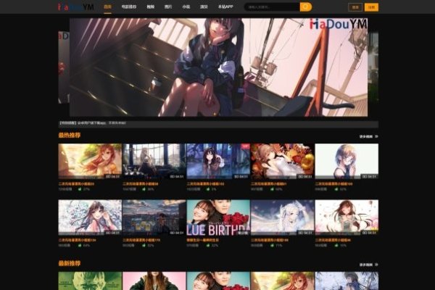Open title link under orange-haired girl thumbnail

click(76, 183)
